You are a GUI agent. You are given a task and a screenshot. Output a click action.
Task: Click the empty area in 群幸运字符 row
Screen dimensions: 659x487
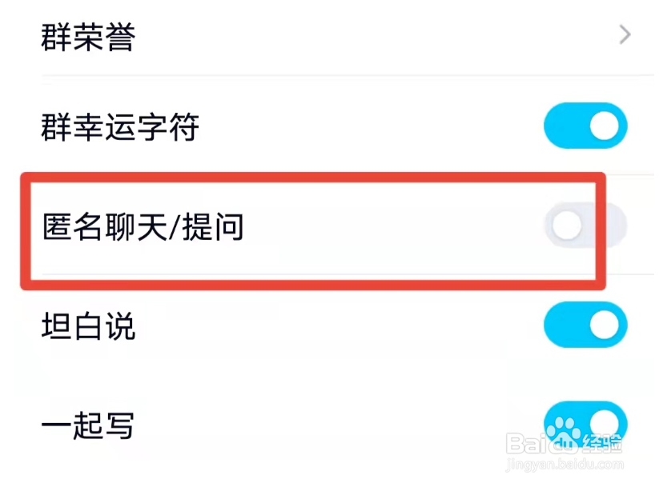pos(370,126)
